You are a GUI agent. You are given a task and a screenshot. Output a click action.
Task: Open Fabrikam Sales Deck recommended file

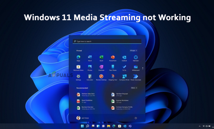pyautogui.click(x=86, y=95)
